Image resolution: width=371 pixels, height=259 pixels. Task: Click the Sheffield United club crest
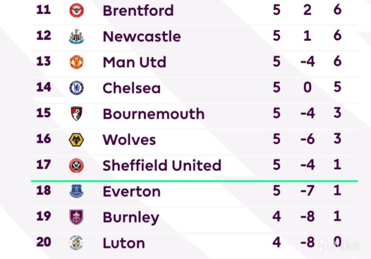tap(77, 165)
